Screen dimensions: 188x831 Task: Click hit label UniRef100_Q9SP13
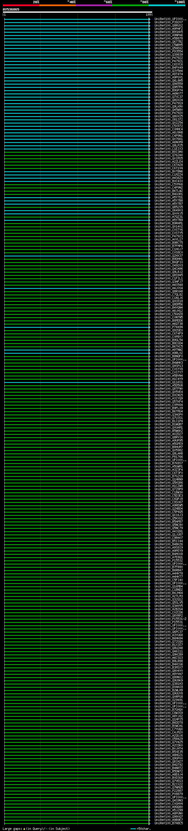click(x=169, y=366)
